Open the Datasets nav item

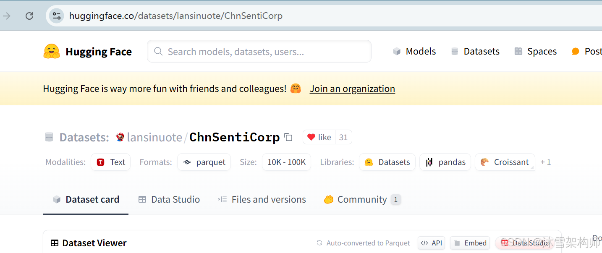(475, 52)
